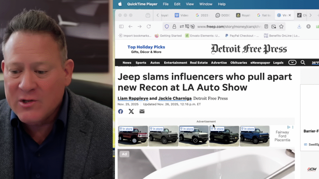The height and width of the screenshot is (179, 319).
Task: Reload the page with the refresh icon
Action: [x=149, y=27]
